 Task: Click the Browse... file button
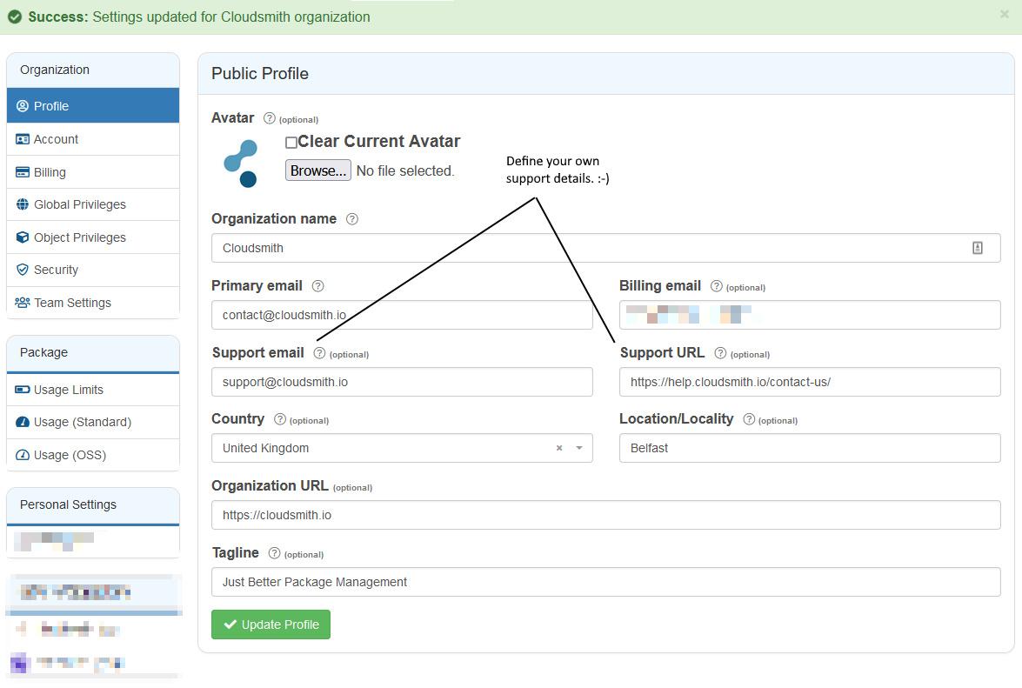318,170
